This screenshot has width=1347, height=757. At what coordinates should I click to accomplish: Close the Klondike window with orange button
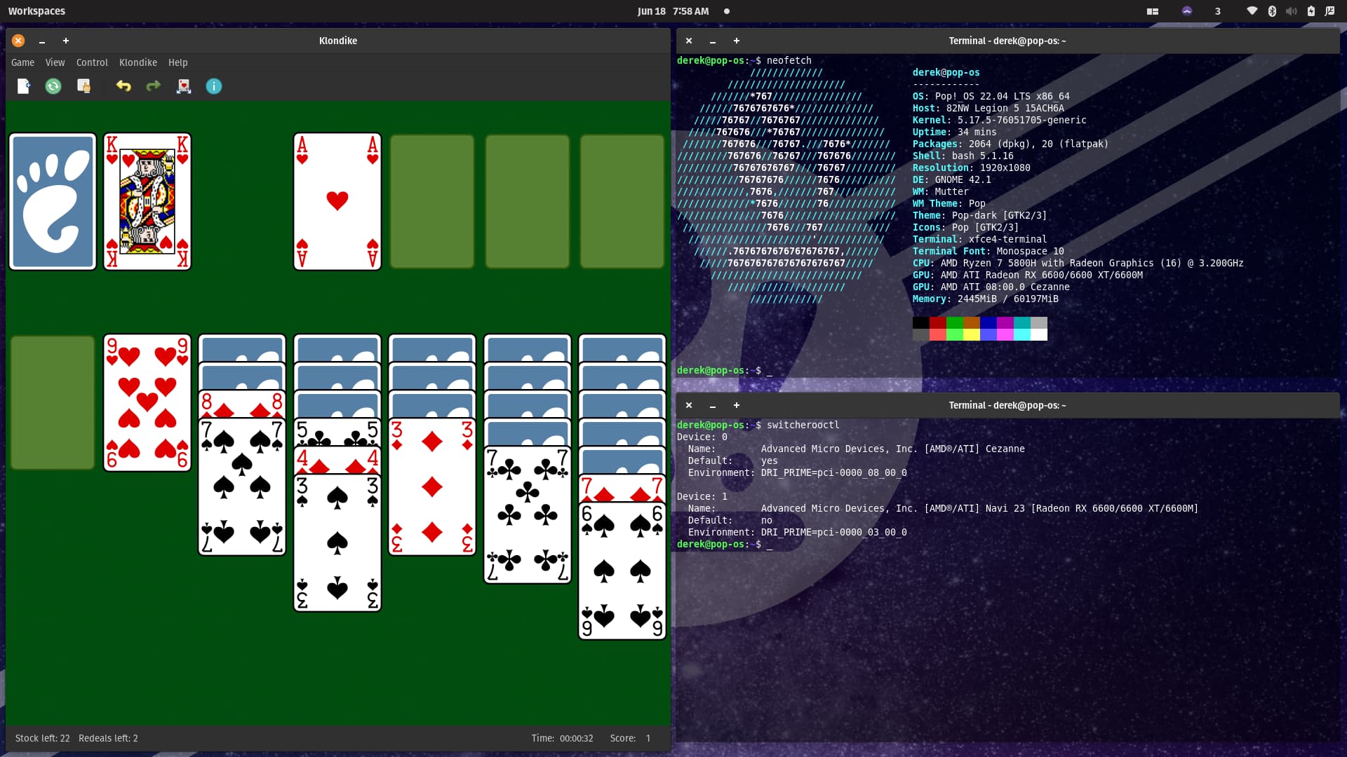[18, 41]
